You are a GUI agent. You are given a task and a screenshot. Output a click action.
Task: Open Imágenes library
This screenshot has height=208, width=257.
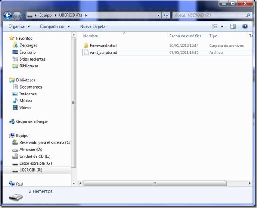[x=28, y=94]
